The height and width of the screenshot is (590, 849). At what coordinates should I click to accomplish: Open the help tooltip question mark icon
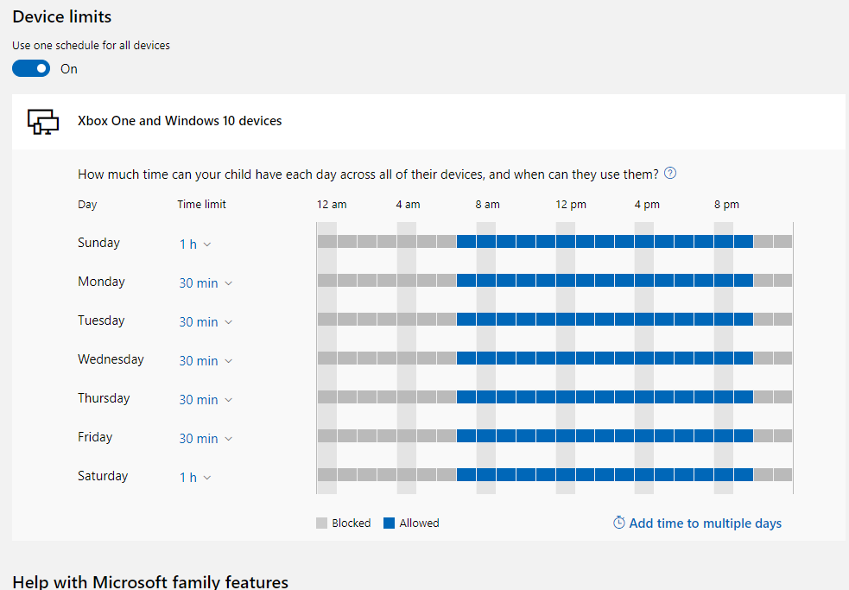[670, 173]
